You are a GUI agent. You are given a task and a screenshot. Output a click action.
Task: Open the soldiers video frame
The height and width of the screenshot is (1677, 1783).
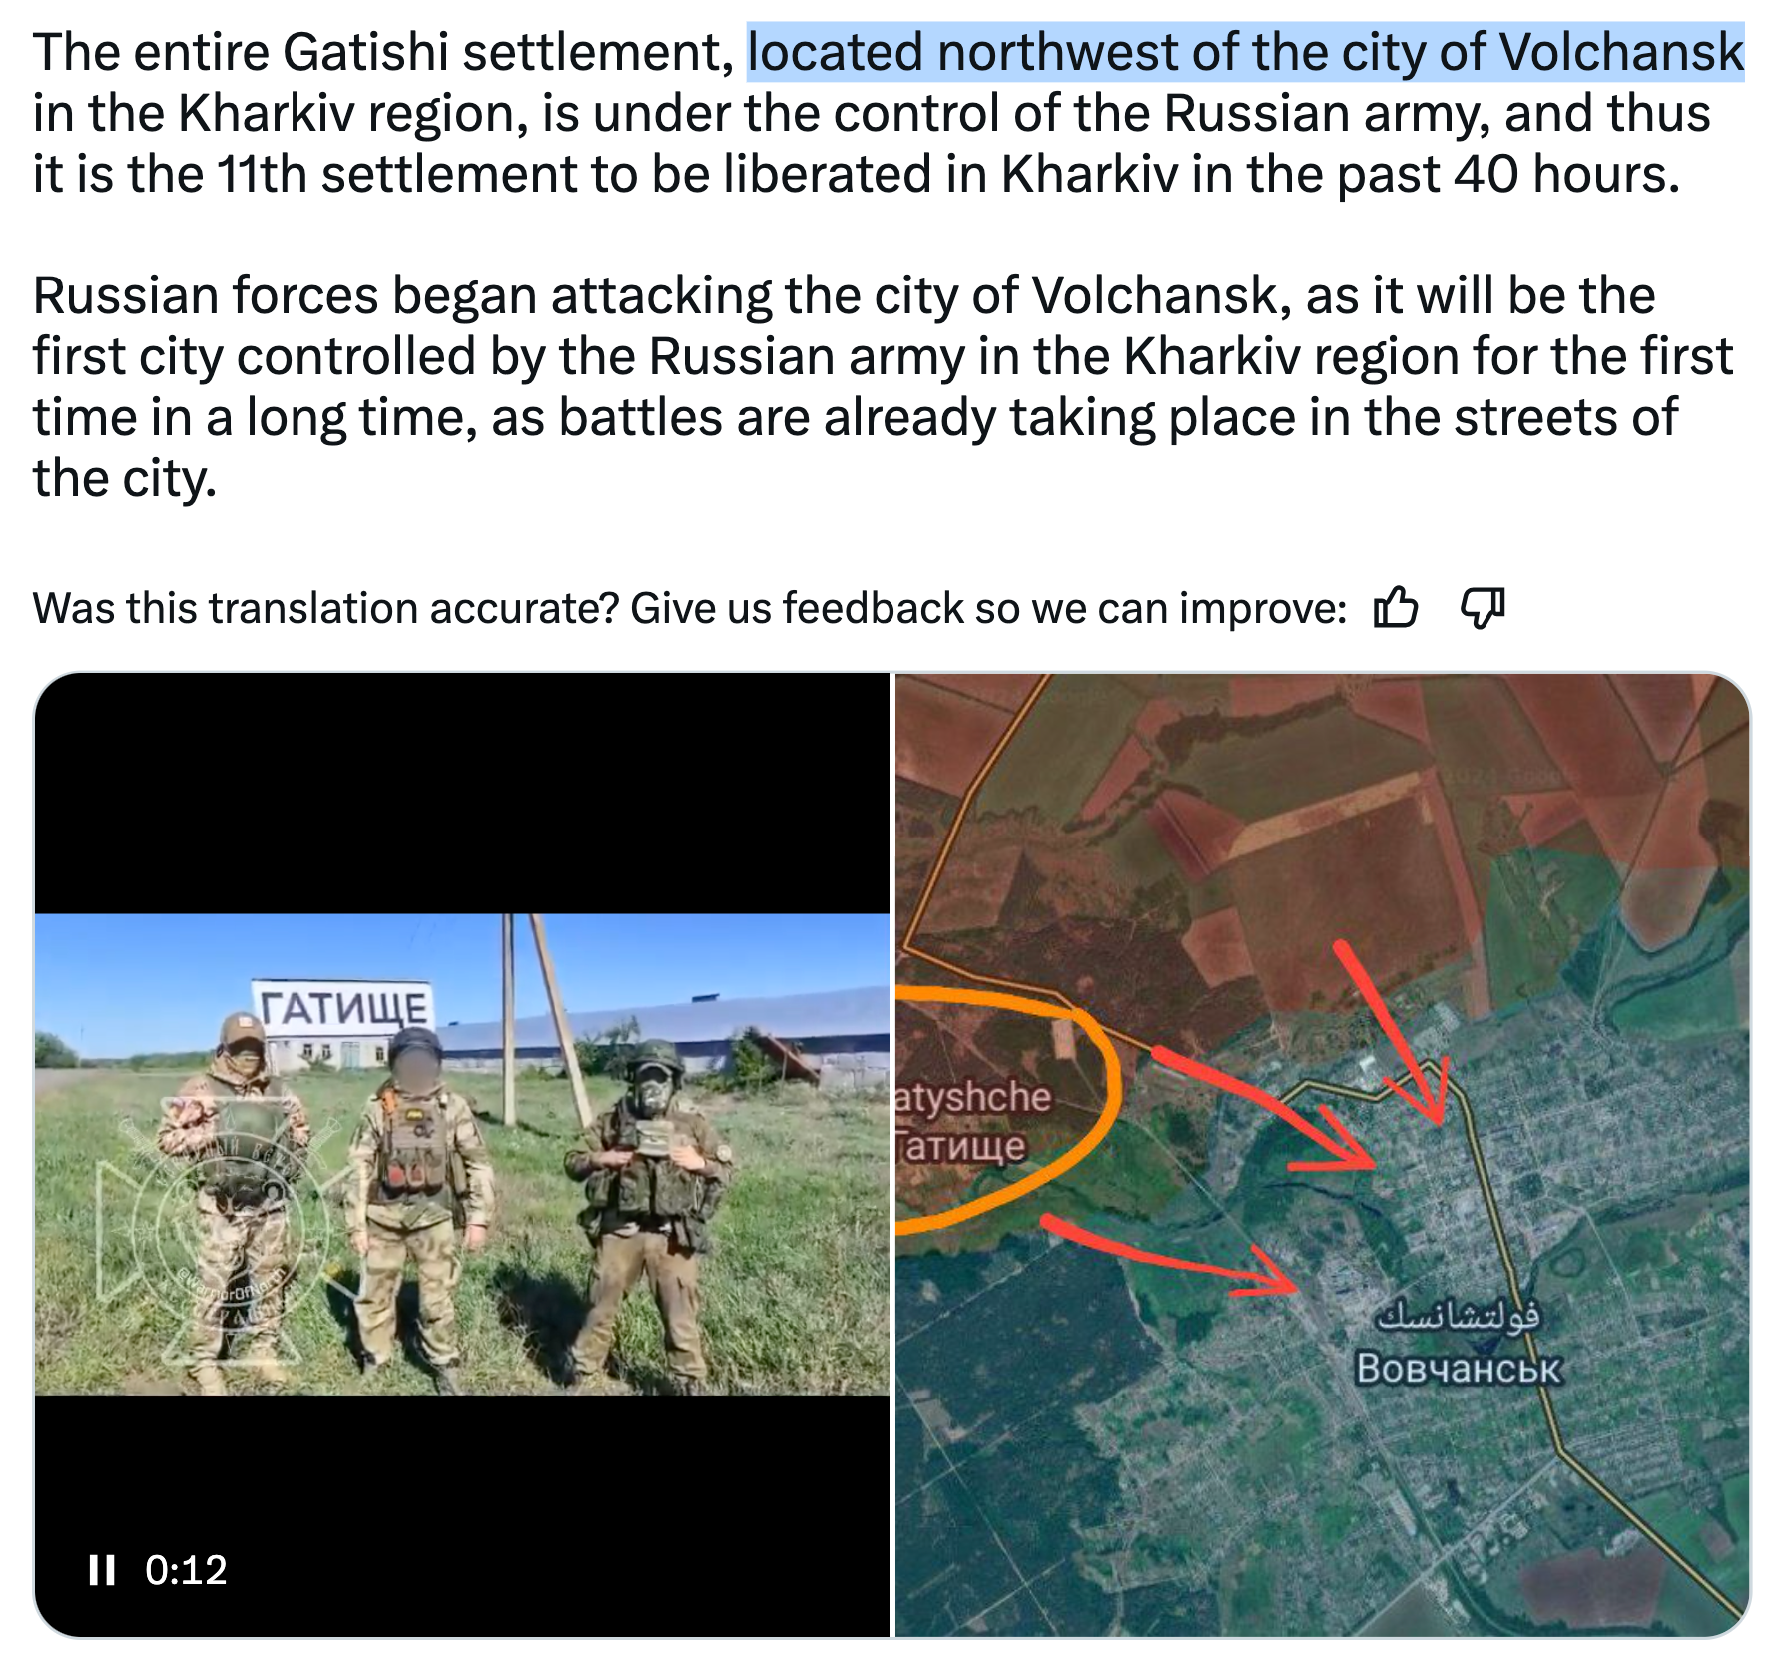click(x=462, y=1154)
